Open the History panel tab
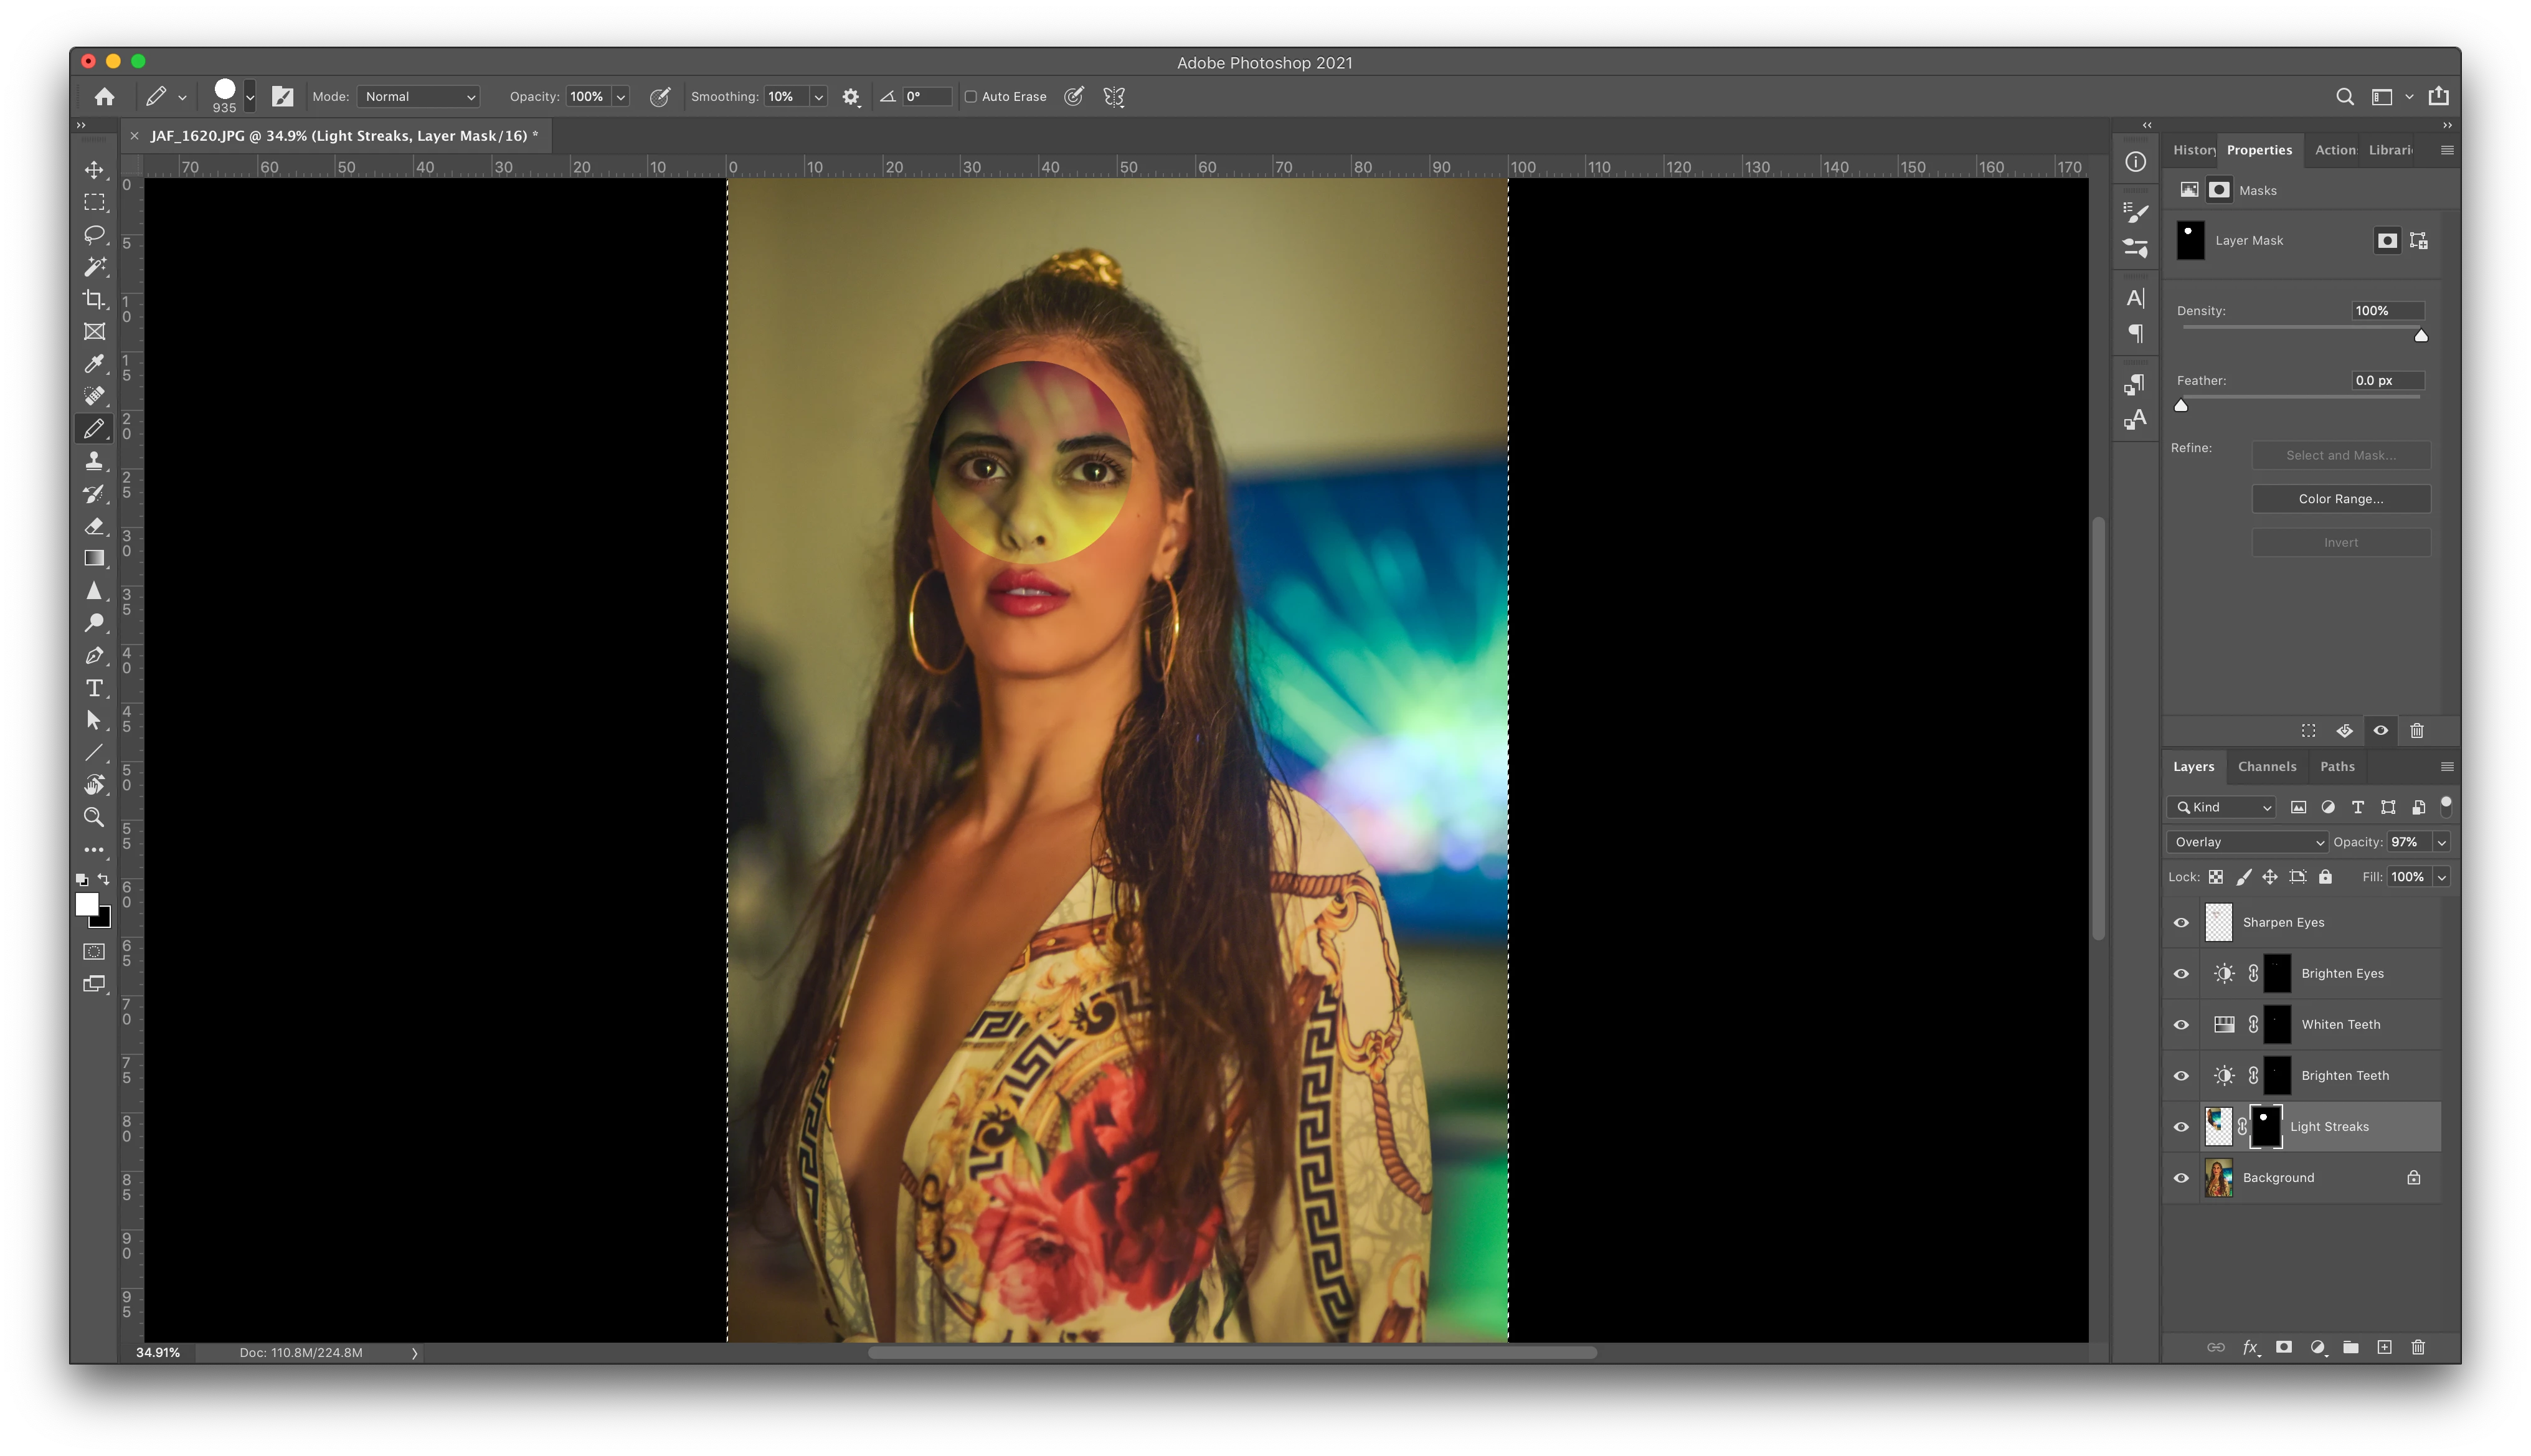This screenshot has height=1456, width=2531. 2193,150
